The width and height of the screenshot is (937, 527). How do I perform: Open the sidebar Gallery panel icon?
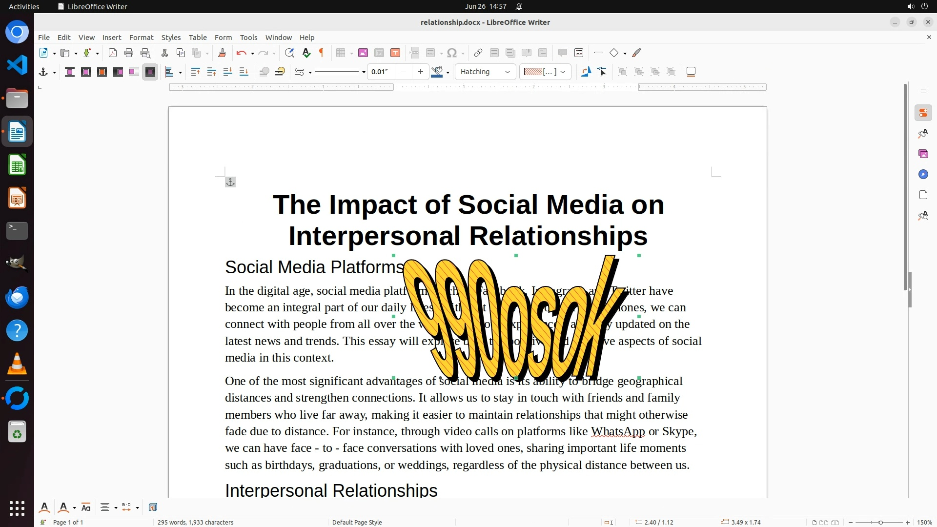click(923, 154)
